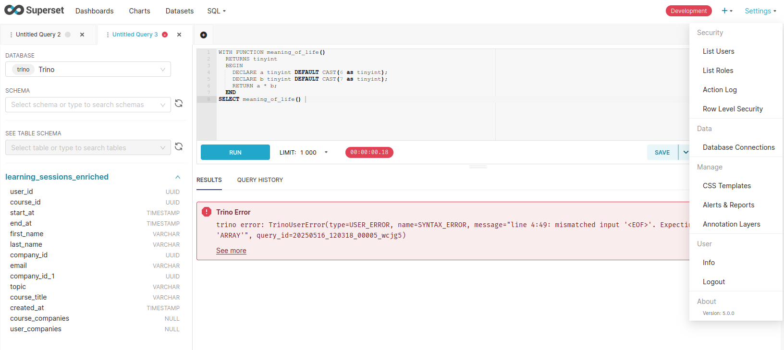
Task: Click the company_id_1 column row
Action: coord(95,276)
